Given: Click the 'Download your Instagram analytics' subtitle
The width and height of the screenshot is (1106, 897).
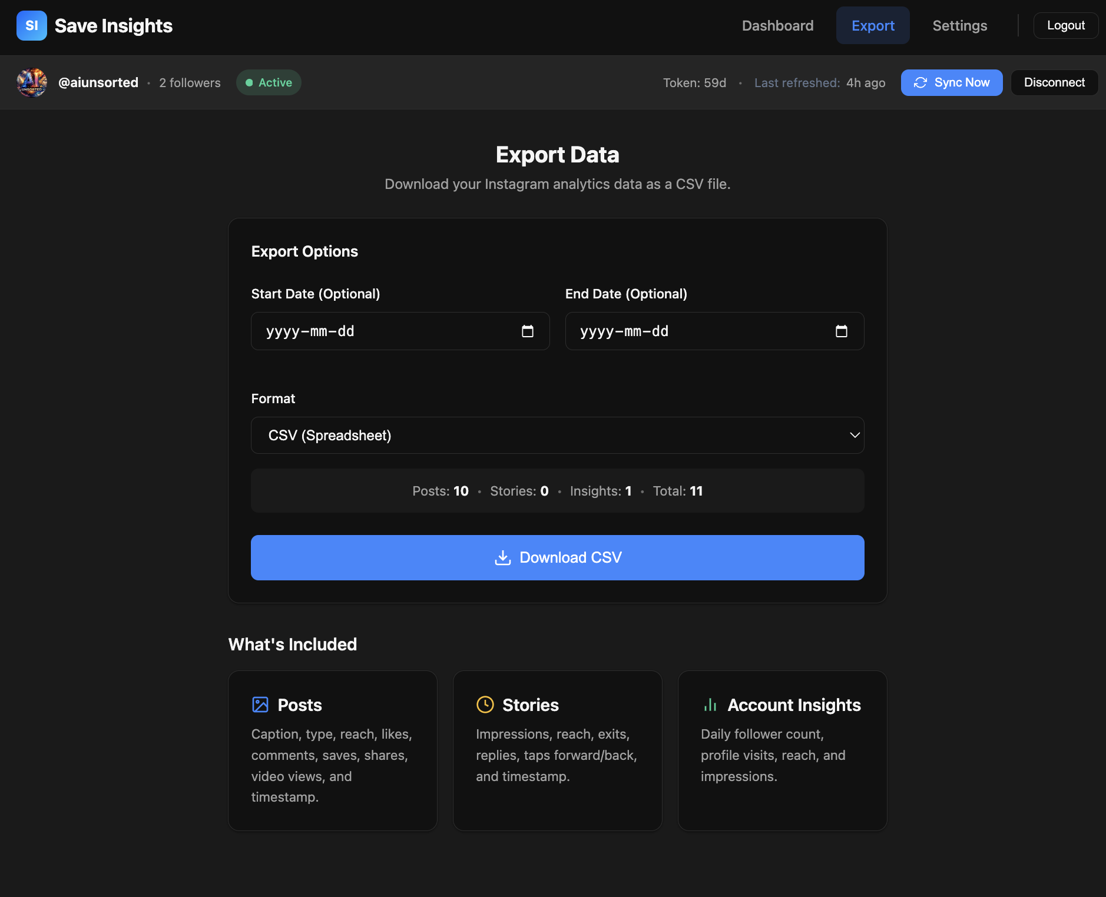Looking at the screenshot, I should (x=558, y=184).
